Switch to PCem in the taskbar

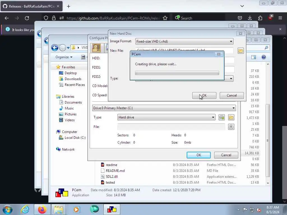pyautogui.click(x=112, y=209)
